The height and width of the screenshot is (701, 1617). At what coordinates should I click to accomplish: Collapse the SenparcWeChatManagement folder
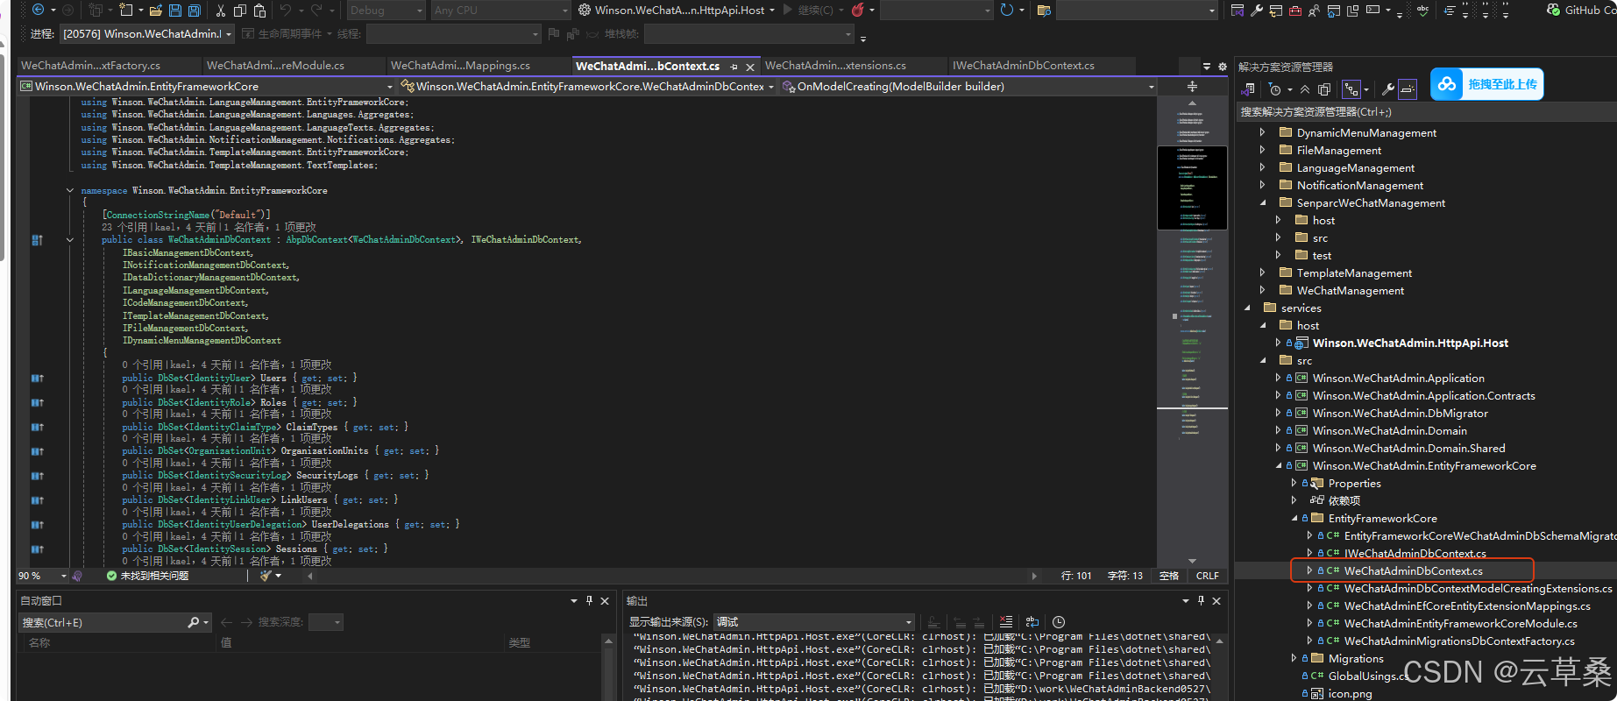1262,202
